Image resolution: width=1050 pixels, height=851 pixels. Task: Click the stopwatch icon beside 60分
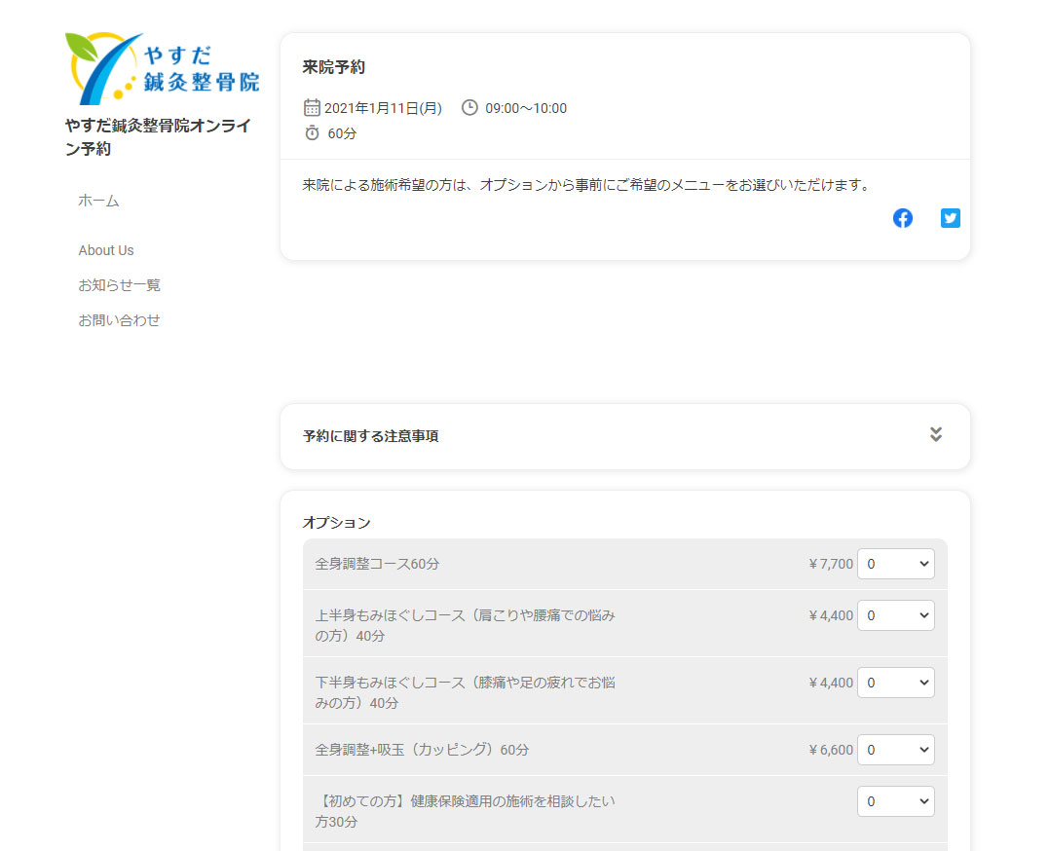click(x=312, y=132)
